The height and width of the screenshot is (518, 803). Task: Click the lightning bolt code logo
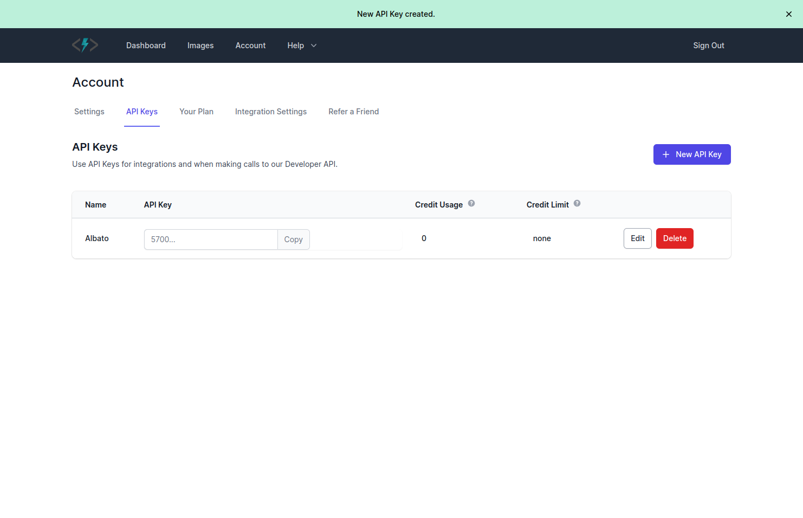85,45
